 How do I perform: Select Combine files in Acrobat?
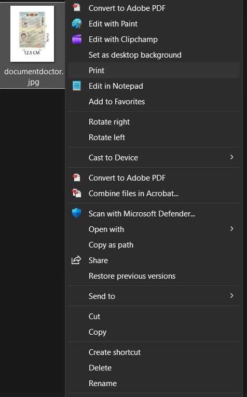[154, 194]
